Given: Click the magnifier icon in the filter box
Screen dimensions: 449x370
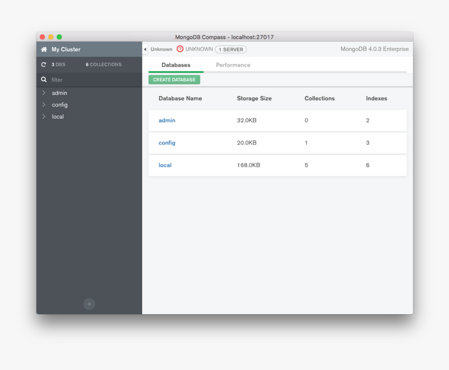Looking at the screenshot, I should click(44, 80).
